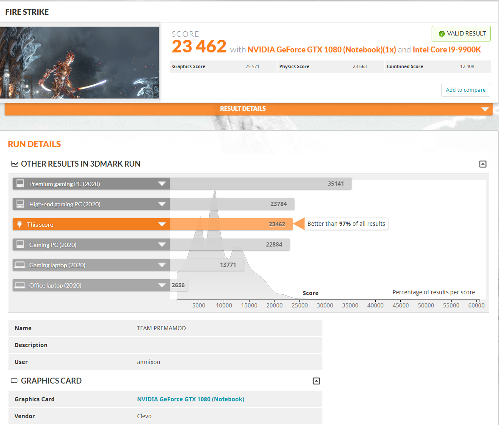
Task: Click the Combined Score value 12 408
Action: 467,67
